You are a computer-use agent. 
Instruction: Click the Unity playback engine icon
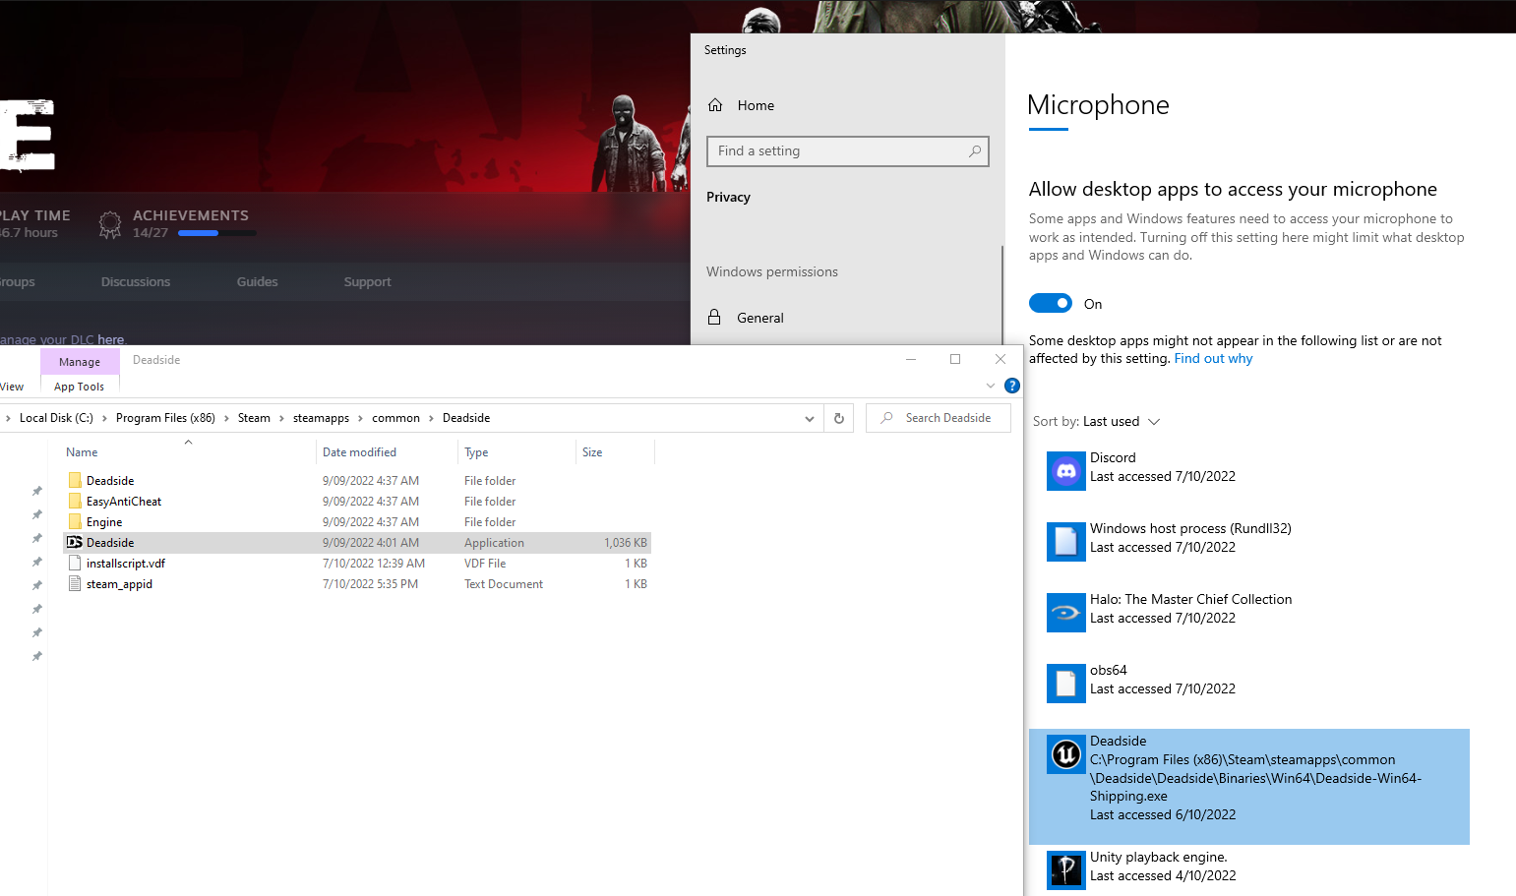[1065, 869]
